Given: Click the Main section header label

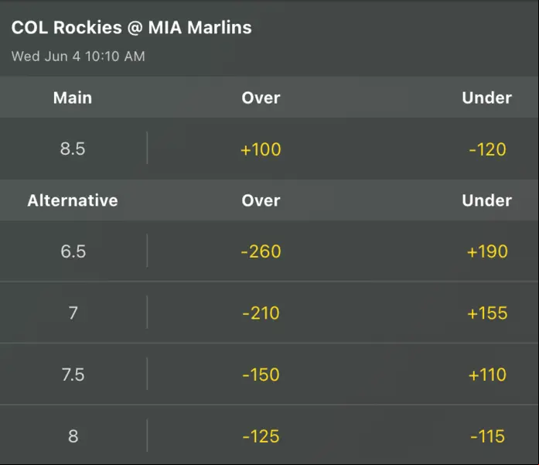Looking at the screenshot, I should [x=73, y=97].
